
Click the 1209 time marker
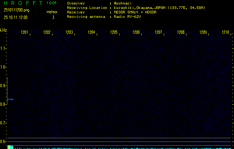click(203, 32)
